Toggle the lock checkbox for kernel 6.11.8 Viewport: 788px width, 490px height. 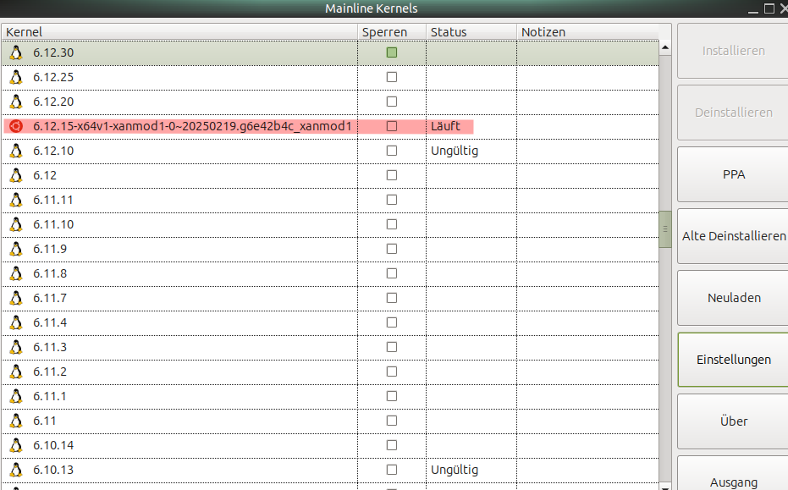click(392, 273)
